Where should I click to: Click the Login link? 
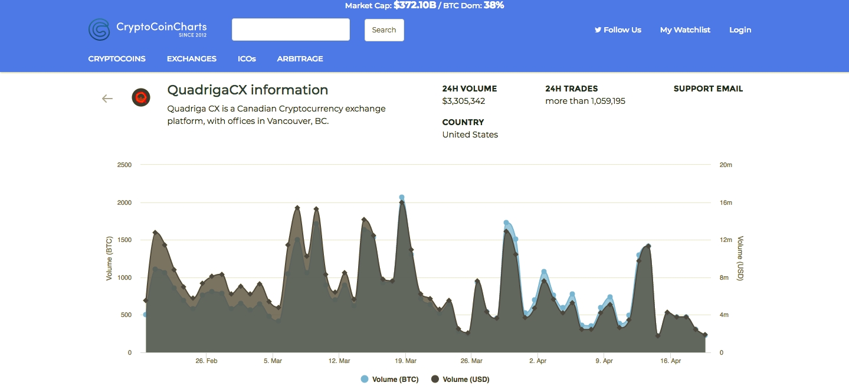click(x=740, y=30)
